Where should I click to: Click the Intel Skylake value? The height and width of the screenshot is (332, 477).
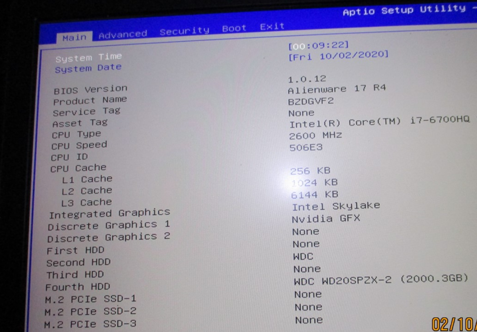pyautogui.click(x=336, y=206)
